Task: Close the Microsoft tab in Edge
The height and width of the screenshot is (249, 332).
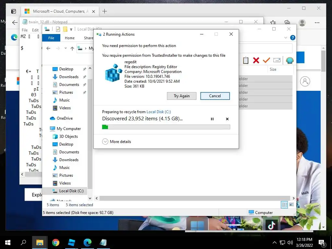Action: coord(93,11)
